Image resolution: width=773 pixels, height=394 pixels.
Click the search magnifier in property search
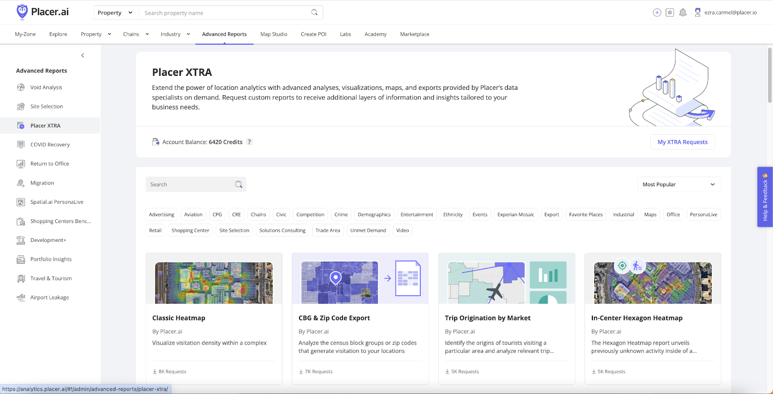click(x=315, y=13)
